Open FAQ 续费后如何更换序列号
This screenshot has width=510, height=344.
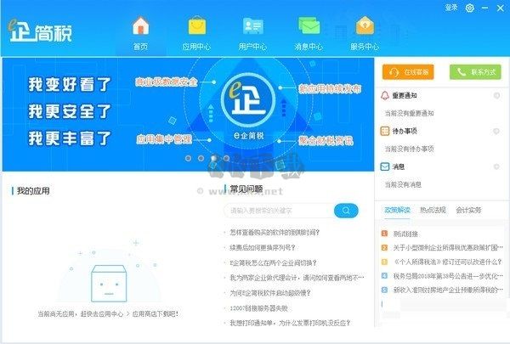point(263,248)
